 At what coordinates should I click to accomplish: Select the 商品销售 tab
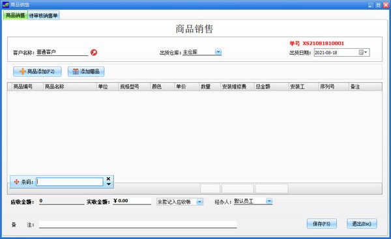15,15
